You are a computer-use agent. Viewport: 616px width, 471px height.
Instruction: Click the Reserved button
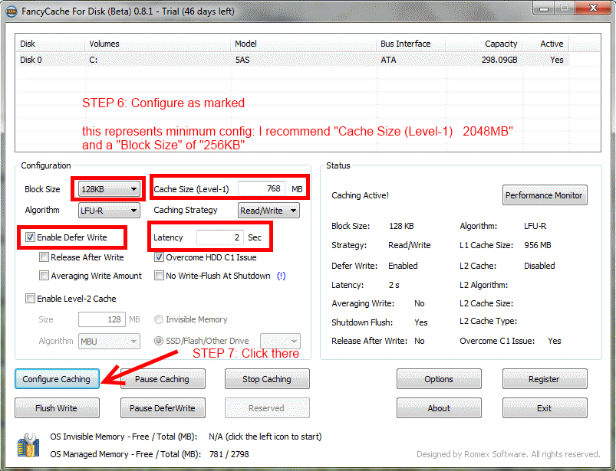[267, 408]
